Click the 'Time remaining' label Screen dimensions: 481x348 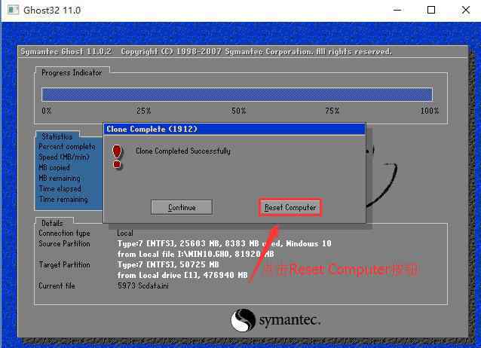coord(63,200)
